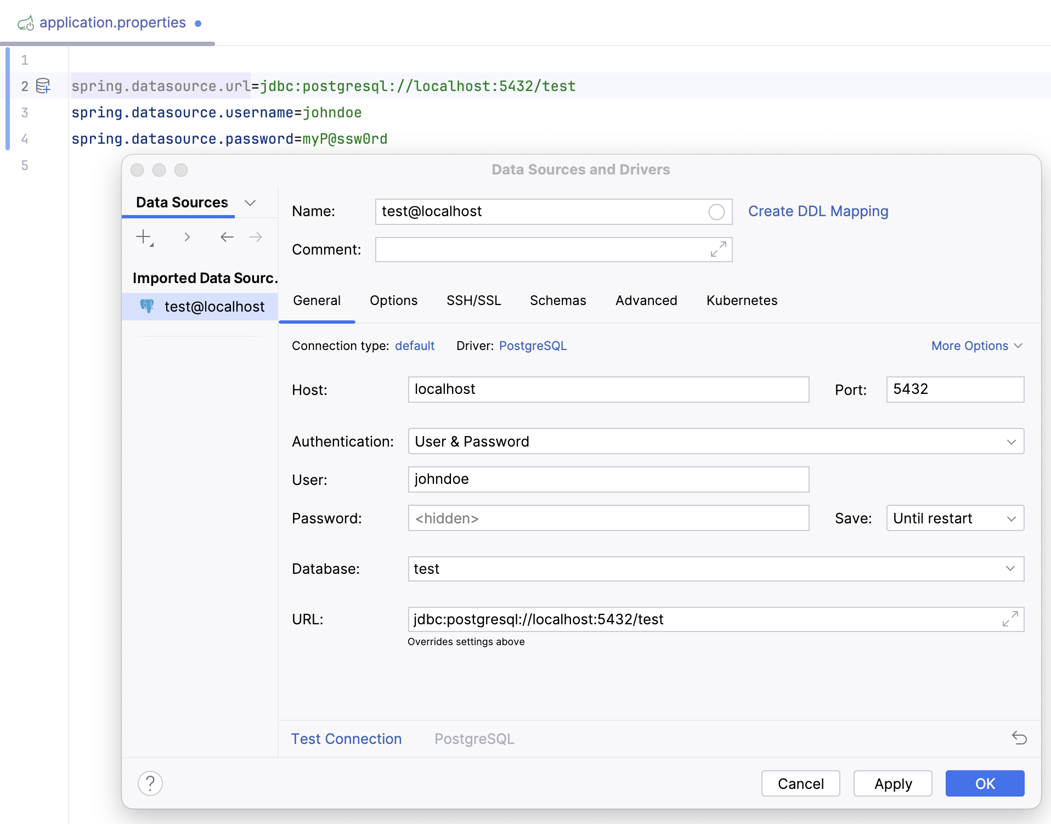The image size is (1051, 824).
Task: Click the revert changes icon near Test Connection
Action: [x=1019, y=738]
